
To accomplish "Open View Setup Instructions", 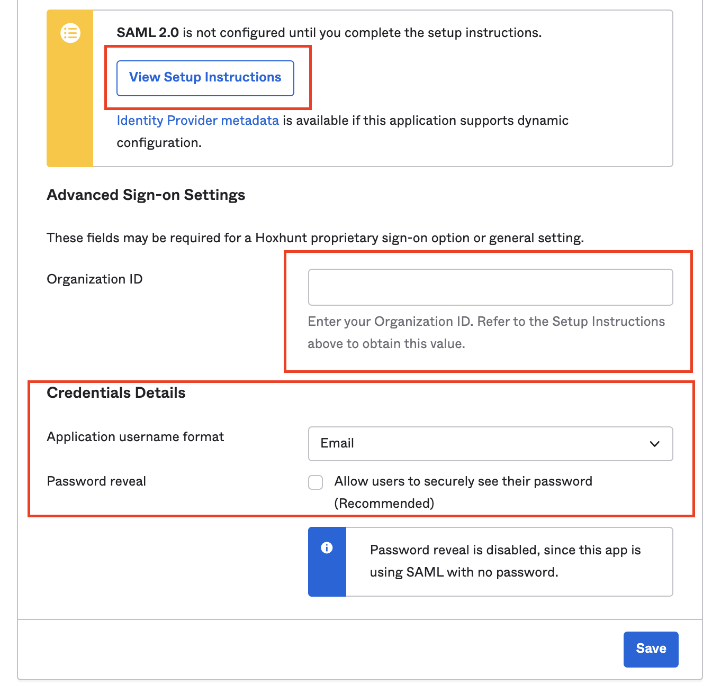I will click(x=205, y=78).
